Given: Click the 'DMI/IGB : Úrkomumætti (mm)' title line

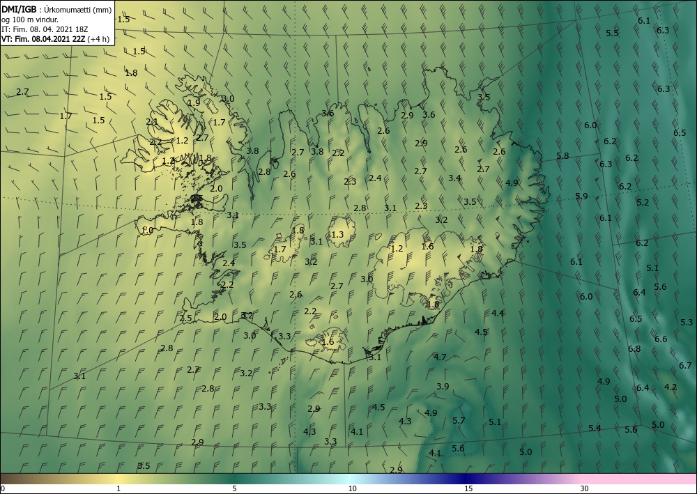Looking at the screenshot, I should click(x=56, y=10).
